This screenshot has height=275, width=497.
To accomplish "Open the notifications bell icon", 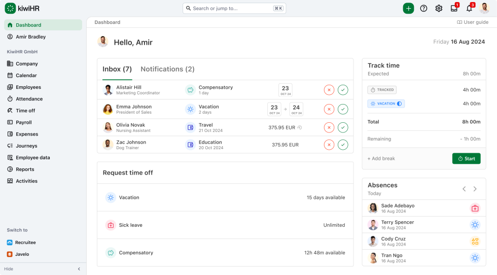I will [x=469, y=8].
